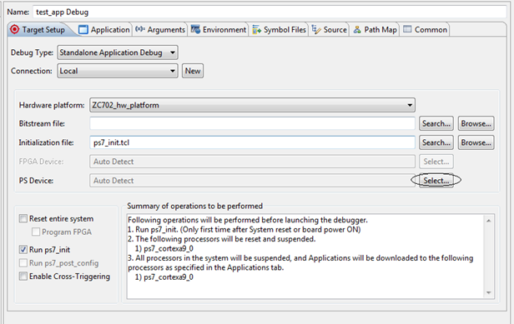The width and height of the screenshot is (514, 324).
Task: Click the Symbol Files tab icon
Action: pos(257,29)
